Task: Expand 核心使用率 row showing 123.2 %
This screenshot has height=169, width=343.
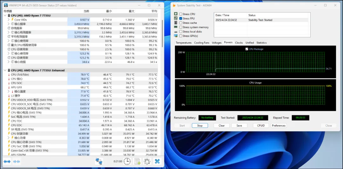Action: 9,53
